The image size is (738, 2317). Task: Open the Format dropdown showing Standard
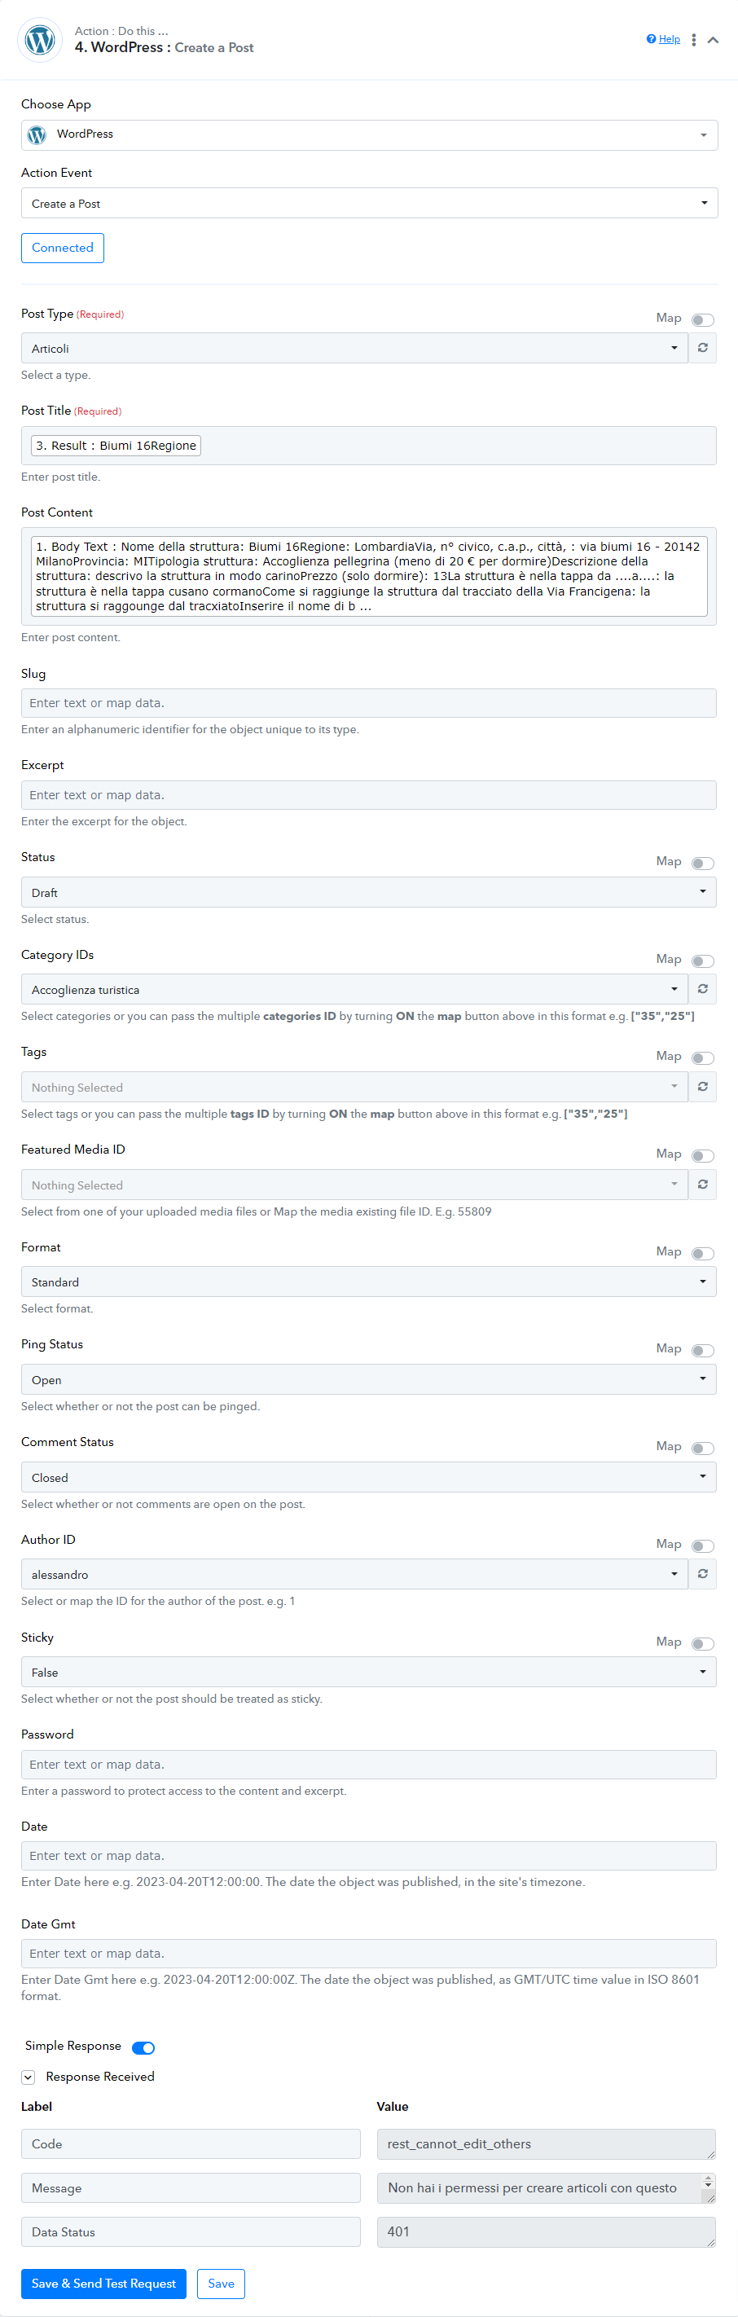368,1282
